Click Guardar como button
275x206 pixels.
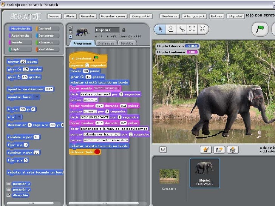click(x=113, y=16)
